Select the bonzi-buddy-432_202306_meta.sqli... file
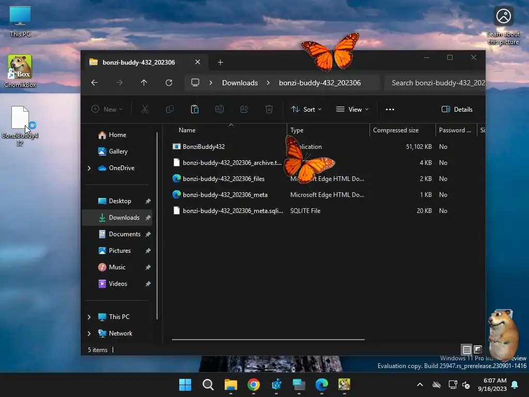 [x=233, y=211]
